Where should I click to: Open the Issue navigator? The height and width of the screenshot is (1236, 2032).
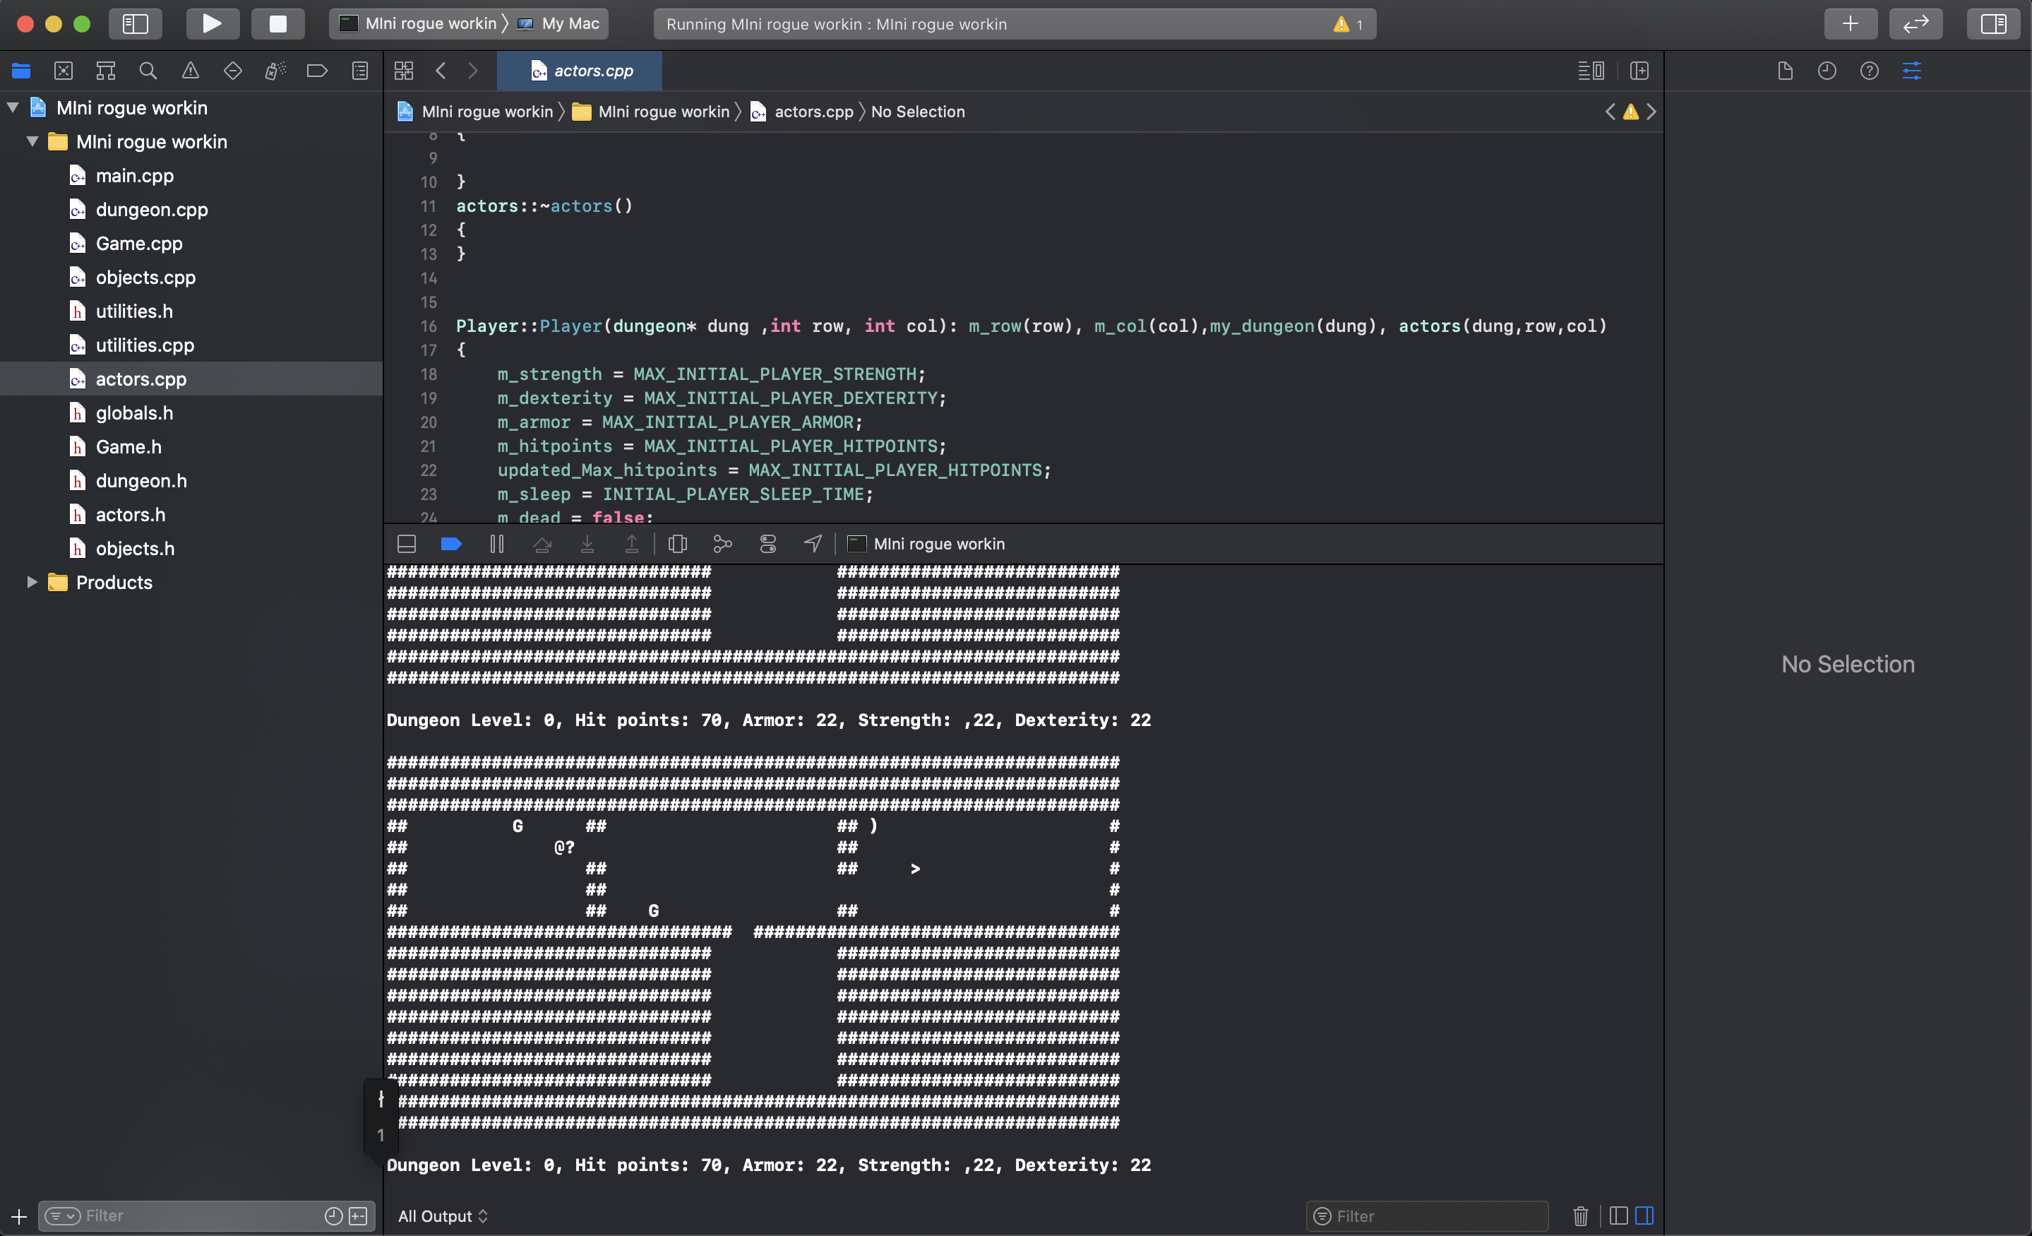pos(191,71)
